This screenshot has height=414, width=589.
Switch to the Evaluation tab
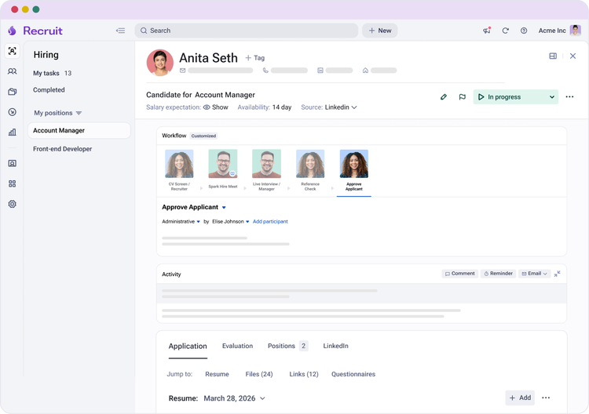237,346
